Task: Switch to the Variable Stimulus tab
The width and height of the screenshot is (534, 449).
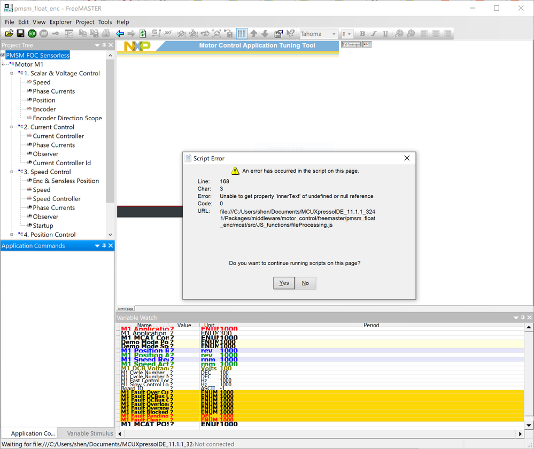Action: click(x=90, y=433)
